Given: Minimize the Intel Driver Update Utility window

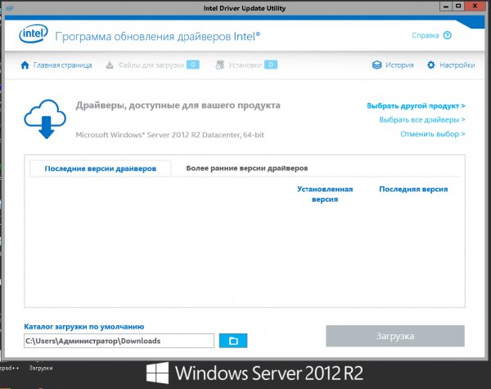Looking at the screenshot, I should pyautogui.click(x=446, y=7).
